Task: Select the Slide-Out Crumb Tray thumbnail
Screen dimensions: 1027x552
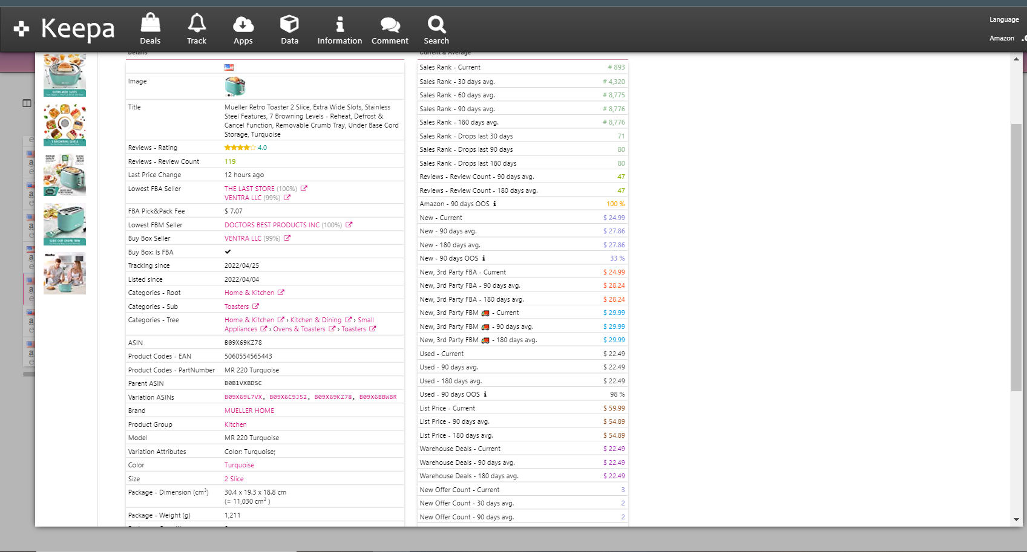Action: (65, 224)
